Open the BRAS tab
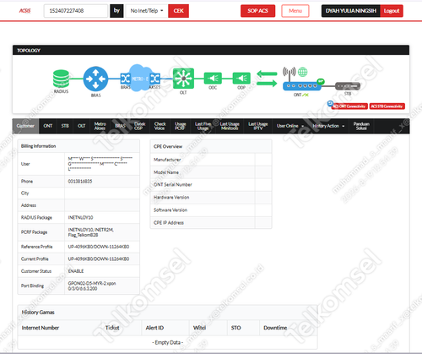Image resolution: width=422 pixels, height=354 pixels. (120, 126)
